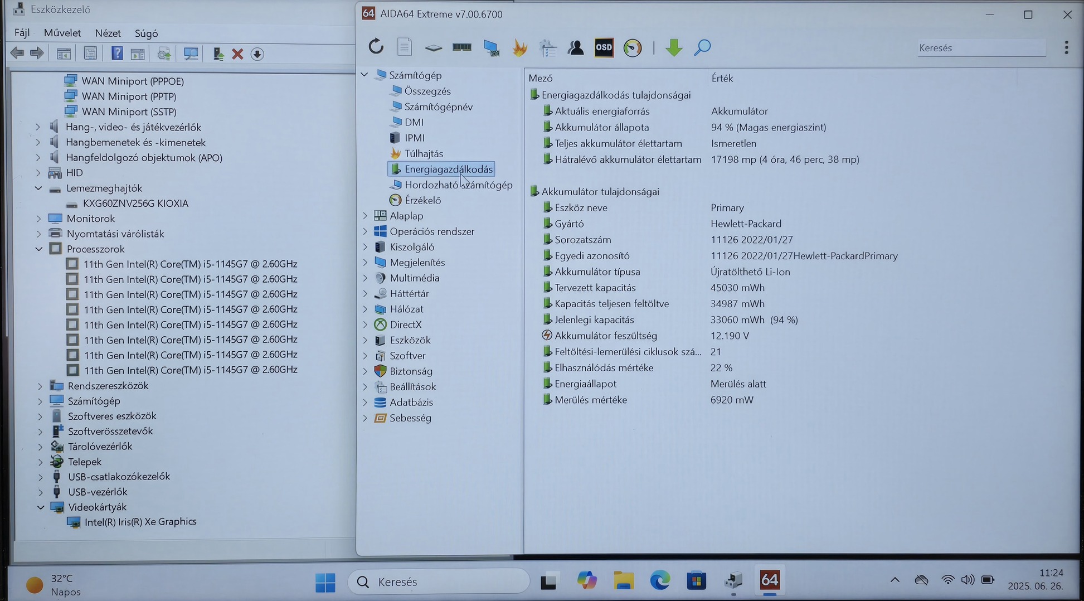Viewport: 1084px width, 601px height.
Task: Select Túlhajtás in the AIDA64 tree
Action: pos(424,153)
